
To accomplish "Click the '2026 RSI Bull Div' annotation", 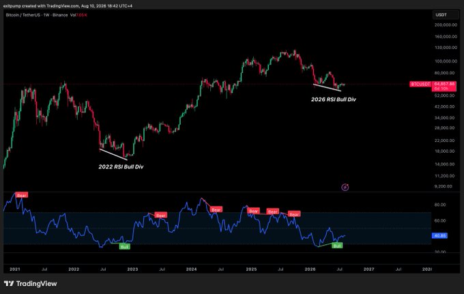I will [334, 100].
